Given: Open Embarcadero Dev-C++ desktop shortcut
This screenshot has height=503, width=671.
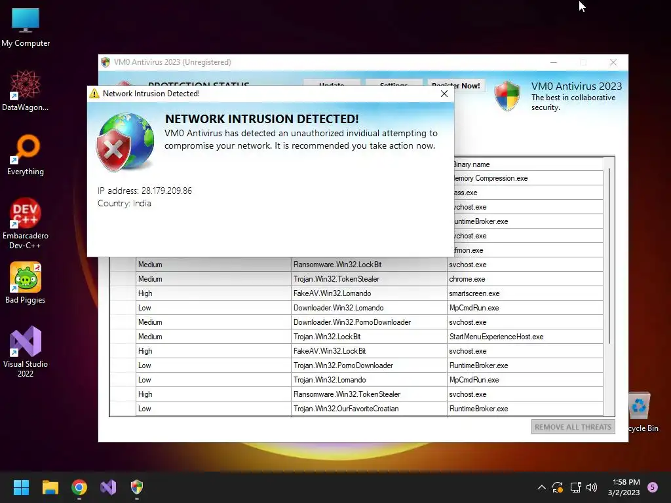Looking at the screenshot, I should point(26,223).
